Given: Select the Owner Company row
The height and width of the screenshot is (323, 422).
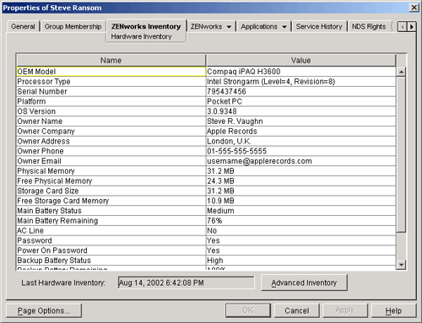Looking at the screenshot, I should pyautogui.click(x=111, y=132).
